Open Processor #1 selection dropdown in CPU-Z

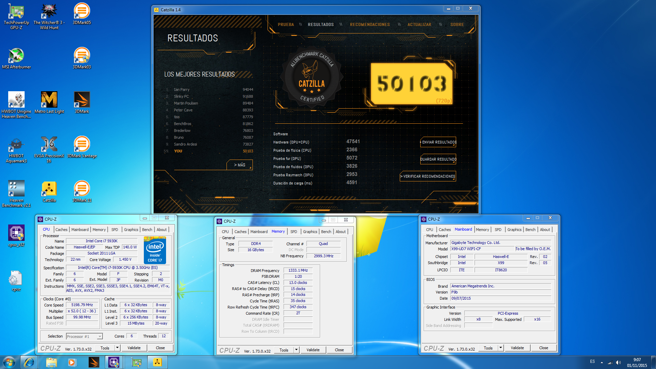84,337
